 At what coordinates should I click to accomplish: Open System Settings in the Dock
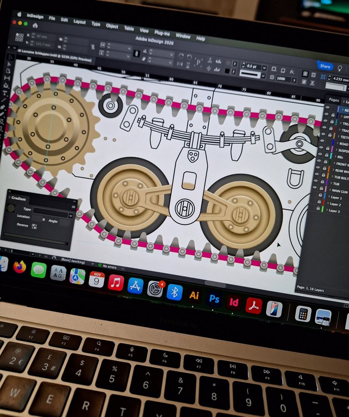point(155,289)
